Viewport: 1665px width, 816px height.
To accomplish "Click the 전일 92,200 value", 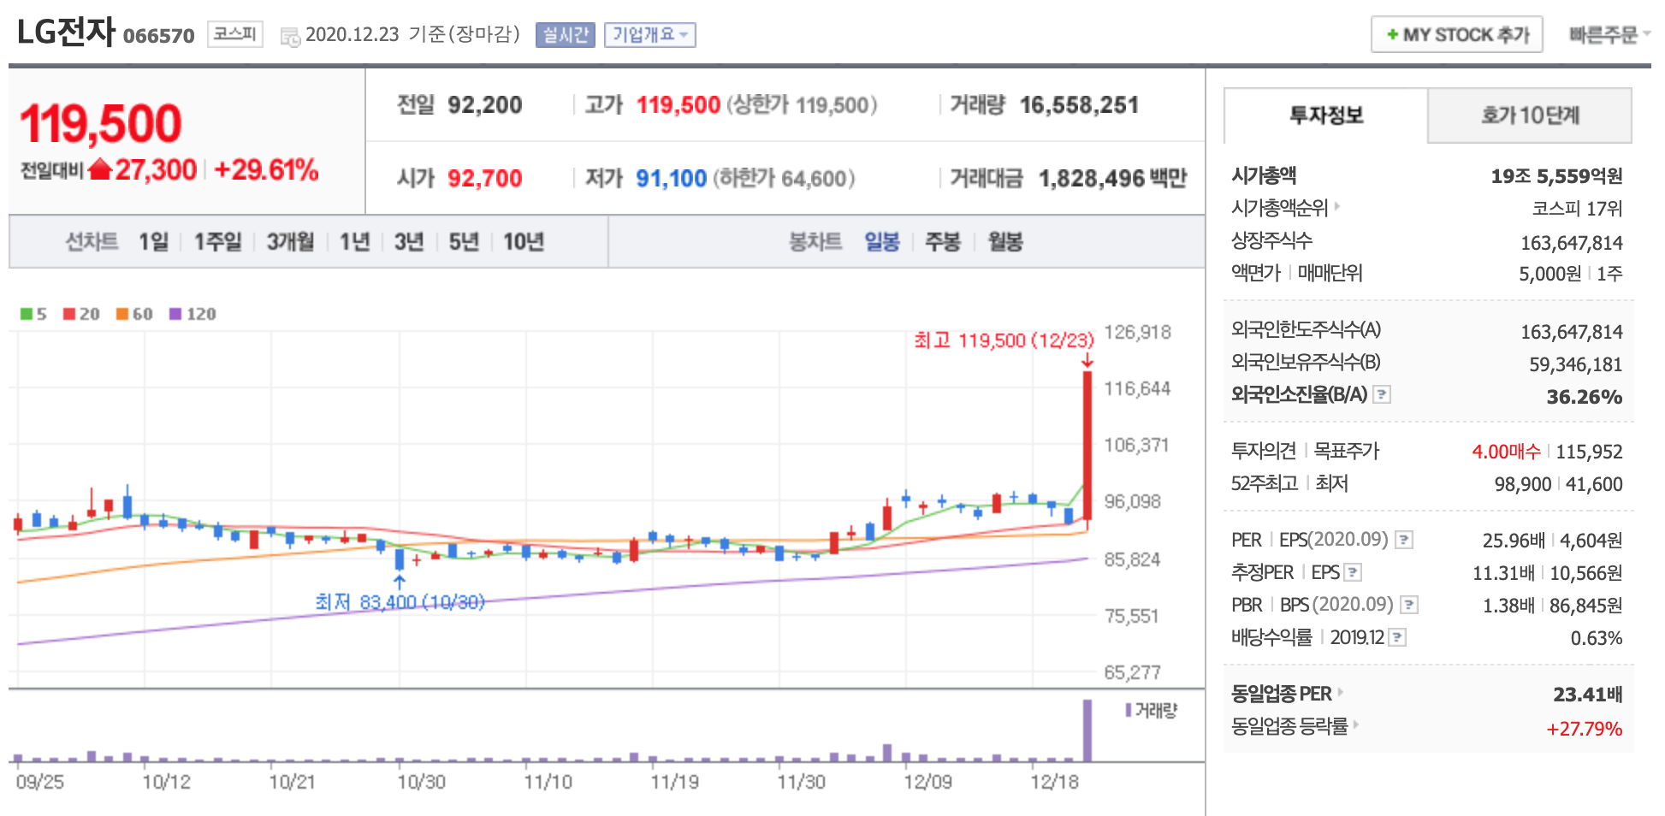I will tap(485, 105).
